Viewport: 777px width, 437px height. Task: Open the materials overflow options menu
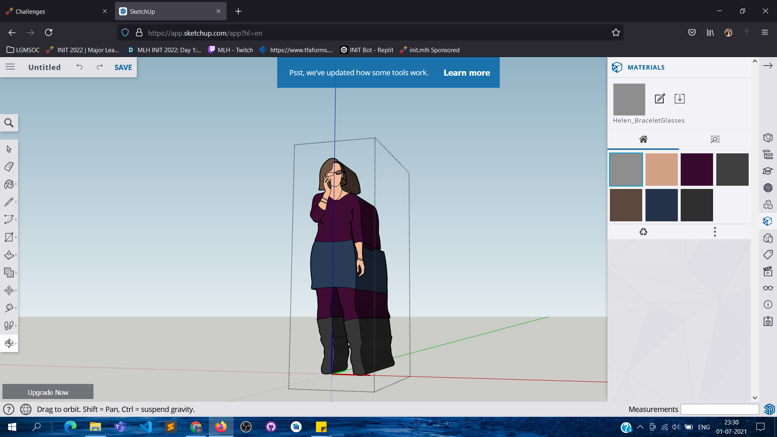pyautogui.click(x=715, y=231)
